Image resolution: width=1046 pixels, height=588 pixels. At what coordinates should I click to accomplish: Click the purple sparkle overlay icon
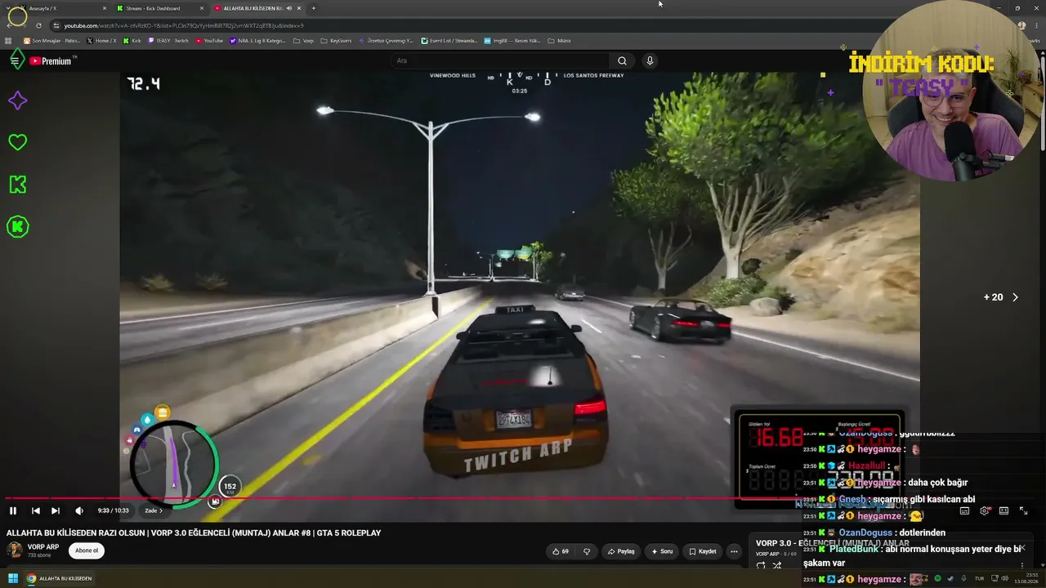coord(17,100)
